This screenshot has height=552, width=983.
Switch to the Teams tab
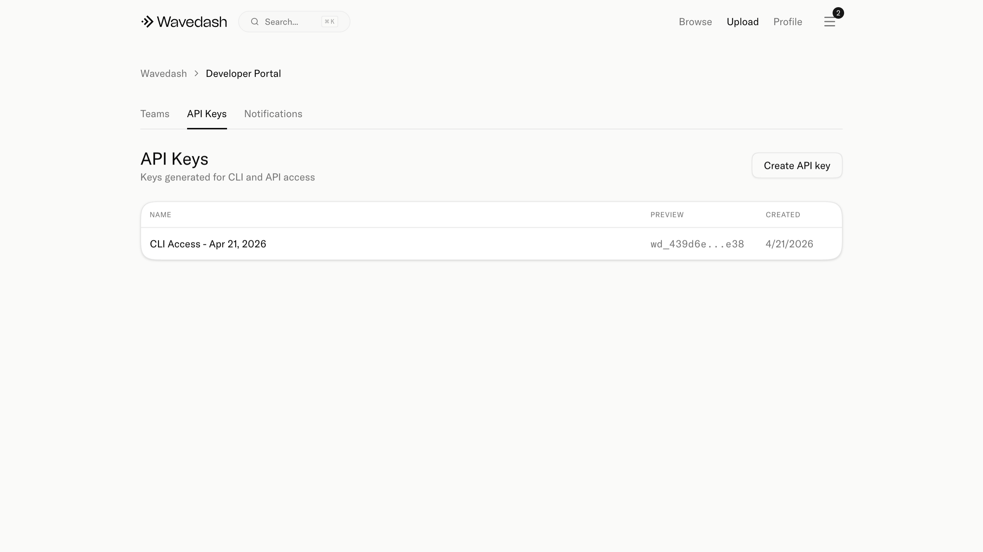(x=155, y=114)
